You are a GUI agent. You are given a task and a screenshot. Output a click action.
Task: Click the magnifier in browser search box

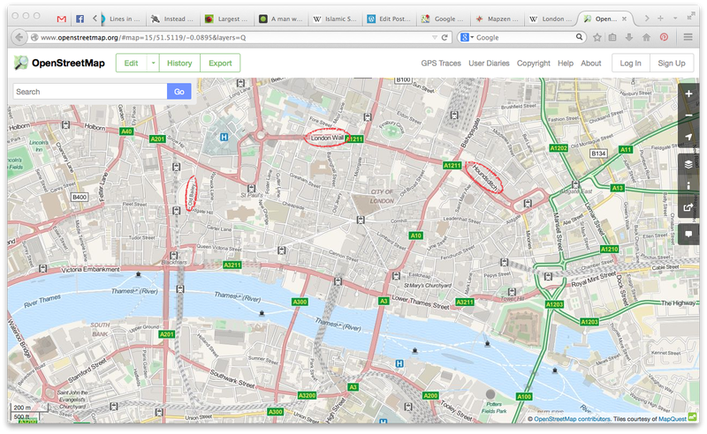coord(579,37)
